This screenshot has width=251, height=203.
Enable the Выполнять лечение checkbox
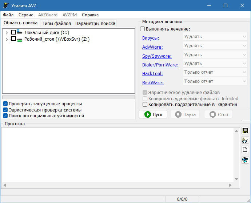click(x=142, y=29)
